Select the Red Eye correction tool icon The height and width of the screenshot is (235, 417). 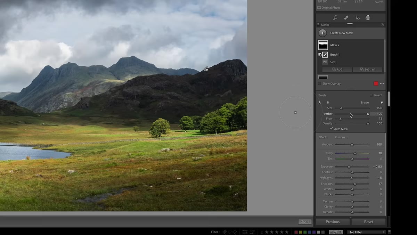357,18
